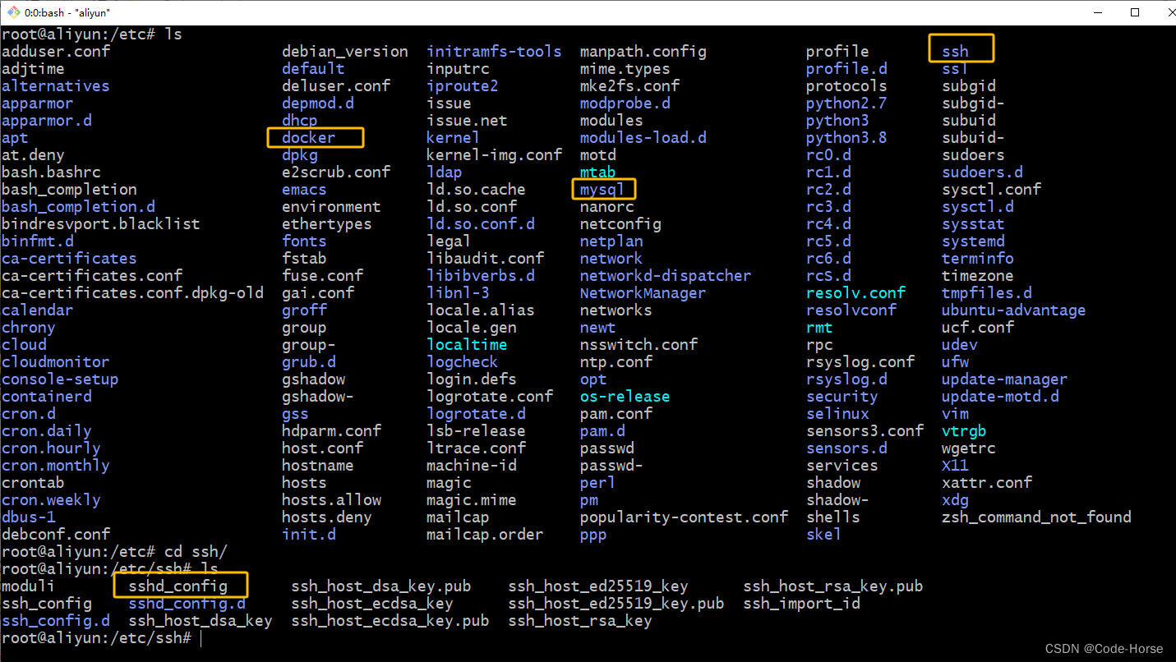
Task: Click the 'moduli' file in ssh listing
Action: pos(28,586)
